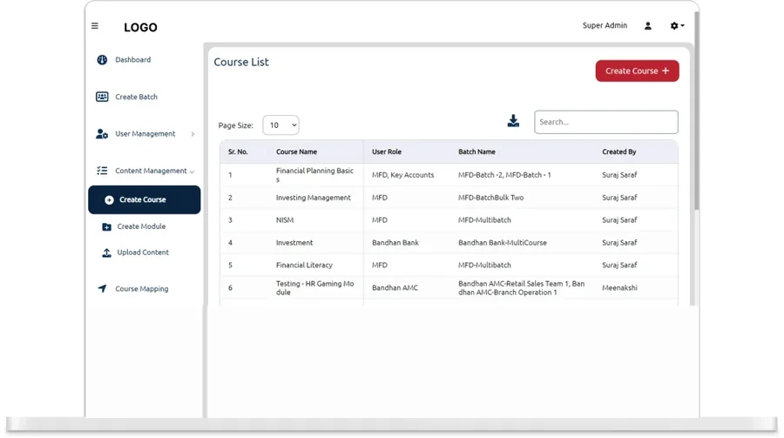The height and width of the screenshot is (438, 784).
Task: Select the NISM course row
Action: pos(285,220)
